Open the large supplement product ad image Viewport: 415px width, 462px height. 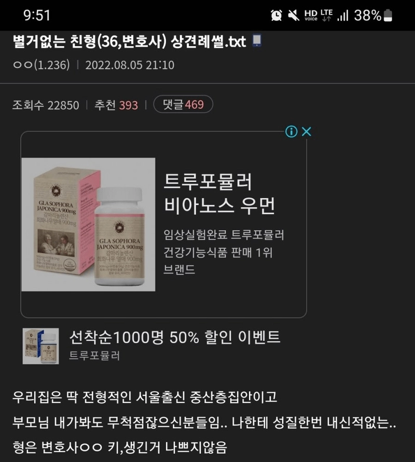(89, 224)
